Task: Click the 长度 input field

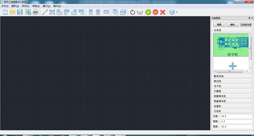Action: tap(236, 116)
